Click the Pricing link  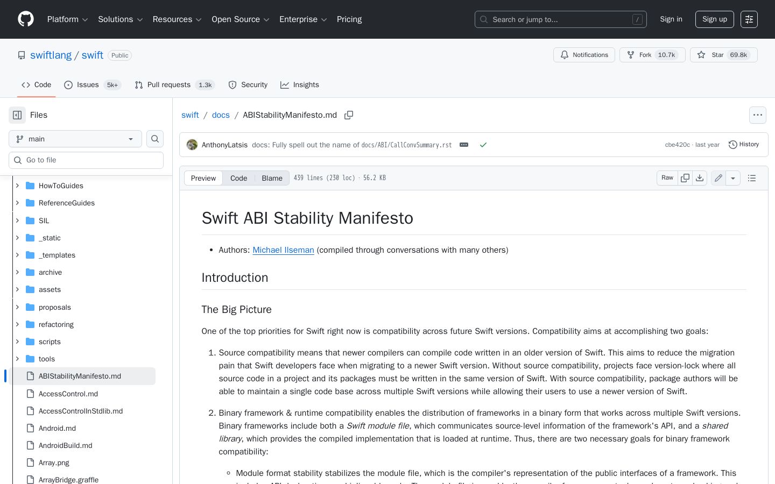pos(349,19)
